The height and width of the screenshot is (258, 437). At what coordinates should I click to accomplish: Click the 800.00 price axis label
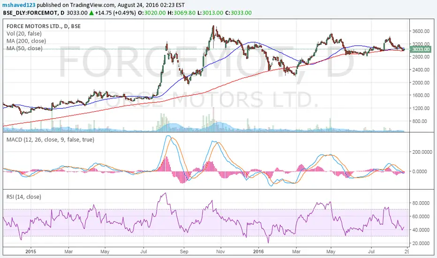(x=420, y=121)
